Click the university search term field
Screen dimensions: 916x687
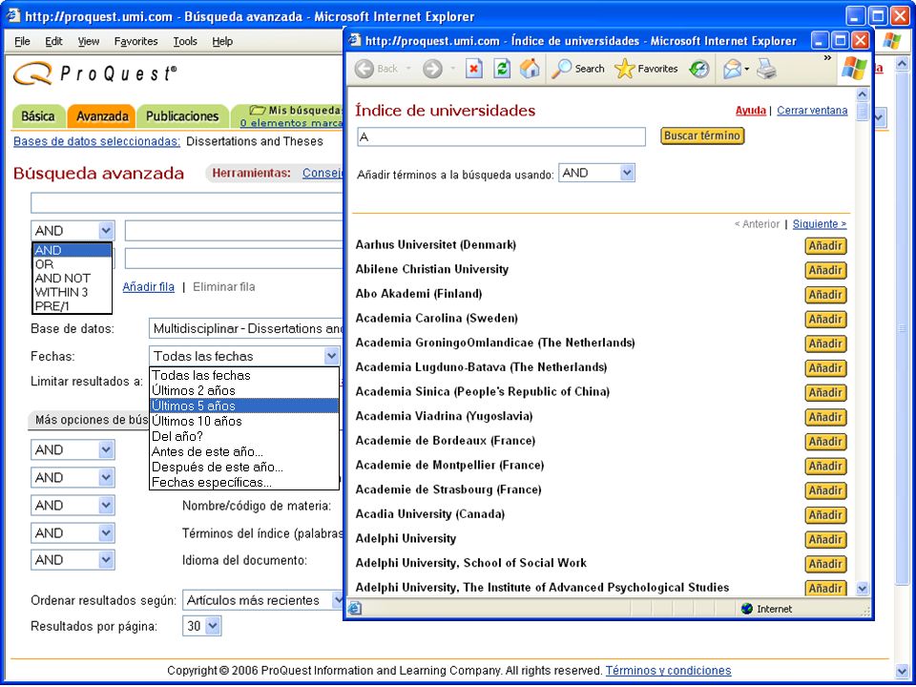tap(501, 136)
